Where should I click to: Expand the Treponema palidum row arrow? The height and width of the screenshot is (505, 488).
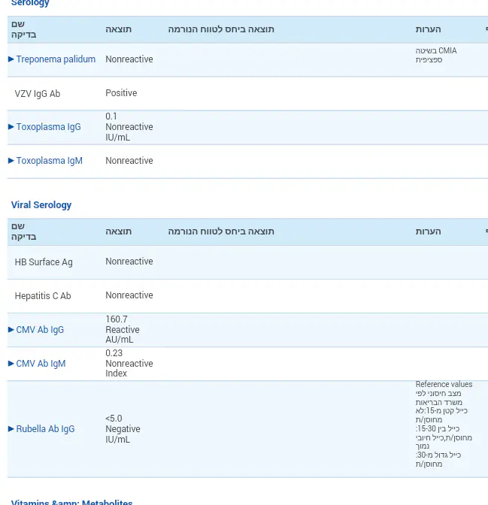point(11,59)
